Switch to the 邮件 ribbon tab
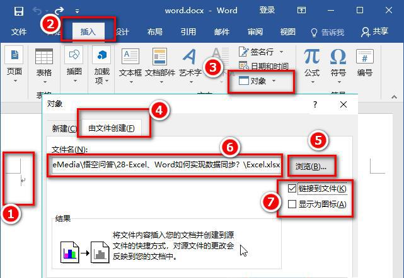The width and height of the screenshot is (404, 278). point(222,32)
